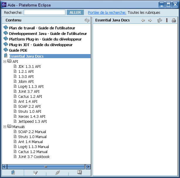Print the page with the printer icon
This screenshot has height=178, width=180.
point(174,20)
